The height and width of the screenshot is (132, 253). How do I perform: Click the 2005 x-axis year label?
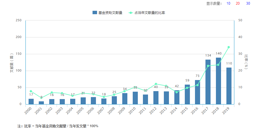pos(80,110)
